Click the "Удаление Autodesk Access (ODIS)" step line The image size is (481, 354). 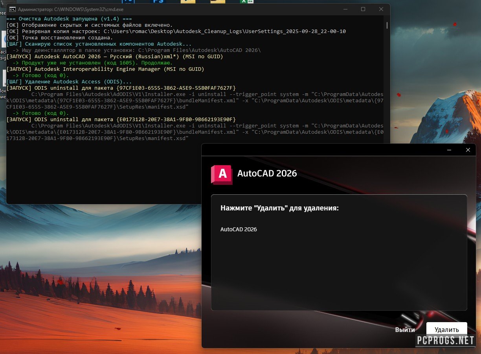tap(69, 82)
